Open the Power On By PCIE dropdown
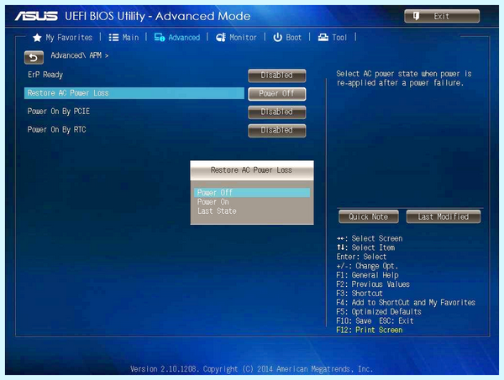The width and height of the screenshot is (504, 380). (276, 112)
